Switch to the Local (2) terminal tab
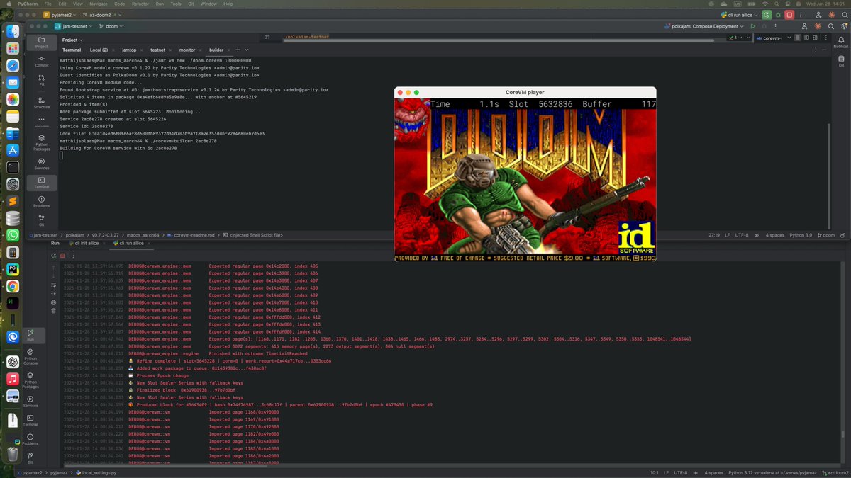 [x=99, y=50]
